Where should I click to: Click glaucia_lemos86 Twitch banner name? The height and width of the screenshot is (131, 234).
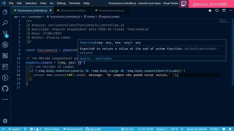[210, 4]
